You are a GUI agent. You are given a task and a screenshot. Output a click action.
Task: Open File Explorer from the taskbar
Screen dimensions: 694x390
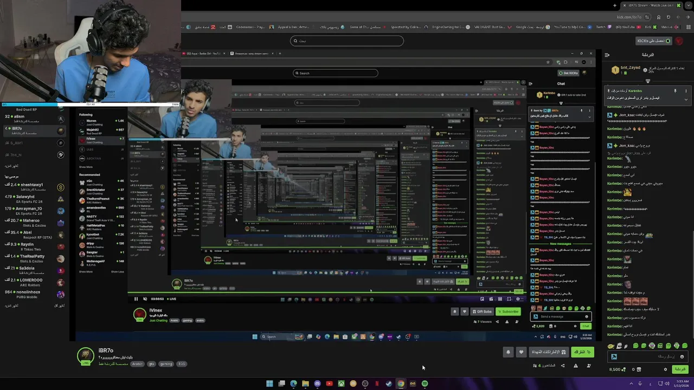click(x=305, y=383)
